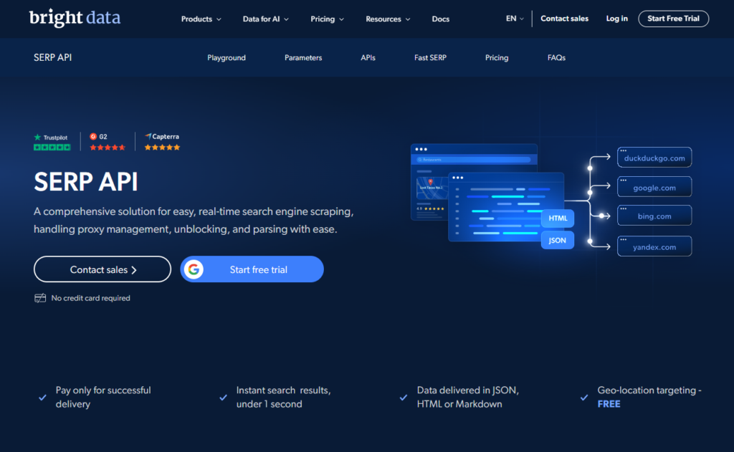Viewport: 734px width, 452px height.
Task: Jump to the FAQs tab
Action: (556, 57)
